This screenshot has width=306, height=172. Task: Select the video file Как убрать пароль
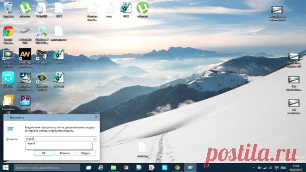pos(293,60)
